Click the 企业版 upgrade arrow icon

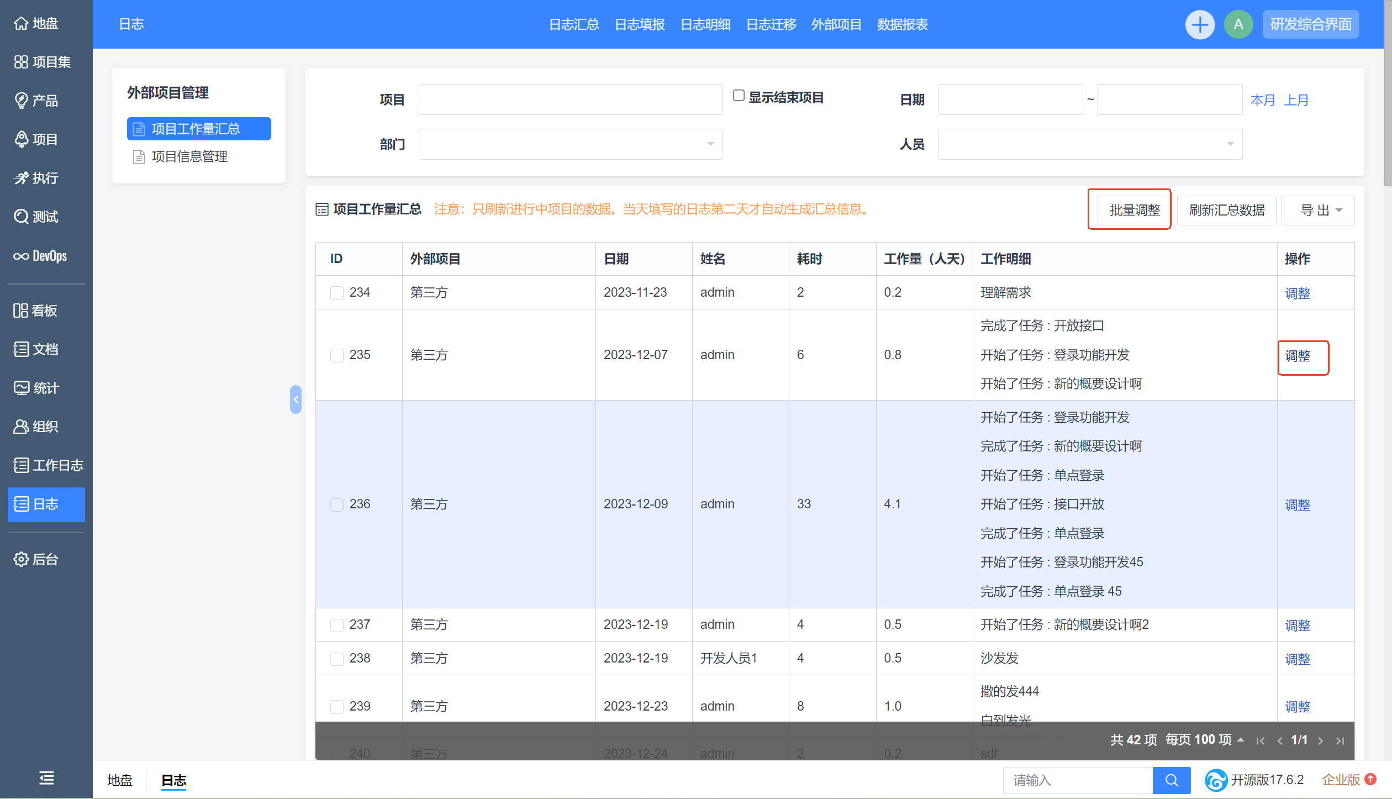point(1370,779)
